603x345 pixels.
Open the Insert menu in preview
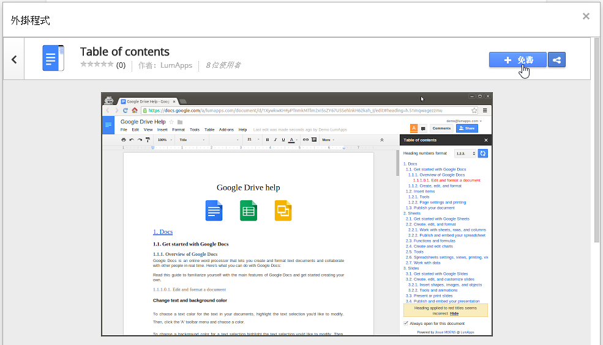162,129
